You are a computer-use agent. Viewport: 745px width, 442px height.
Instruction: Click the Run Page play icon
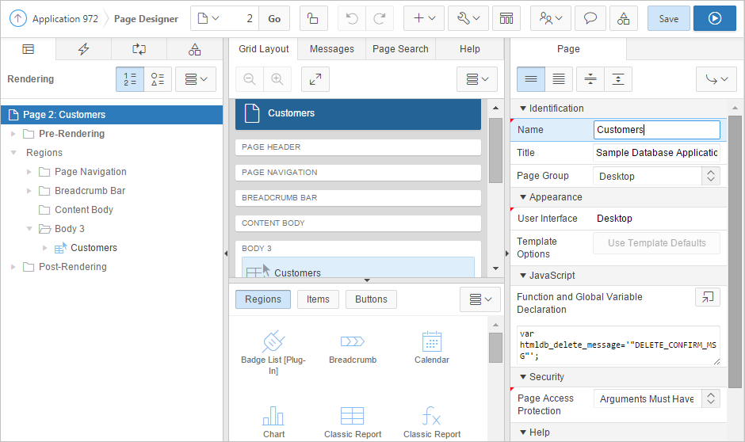(x=714, y=18)
